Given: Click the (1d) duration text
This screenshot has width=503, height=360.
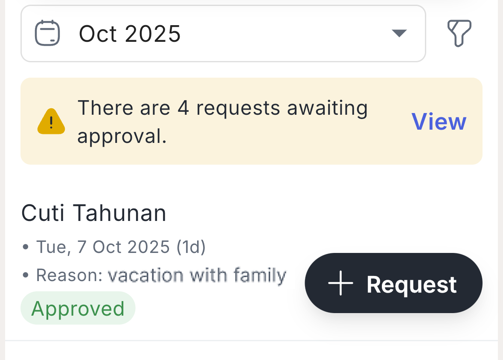Looking at the screenshot, I should pos(191,247).
